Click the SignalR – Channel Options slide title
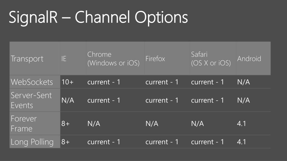This screenshot has height=161, width=287. tap(98, 17)
